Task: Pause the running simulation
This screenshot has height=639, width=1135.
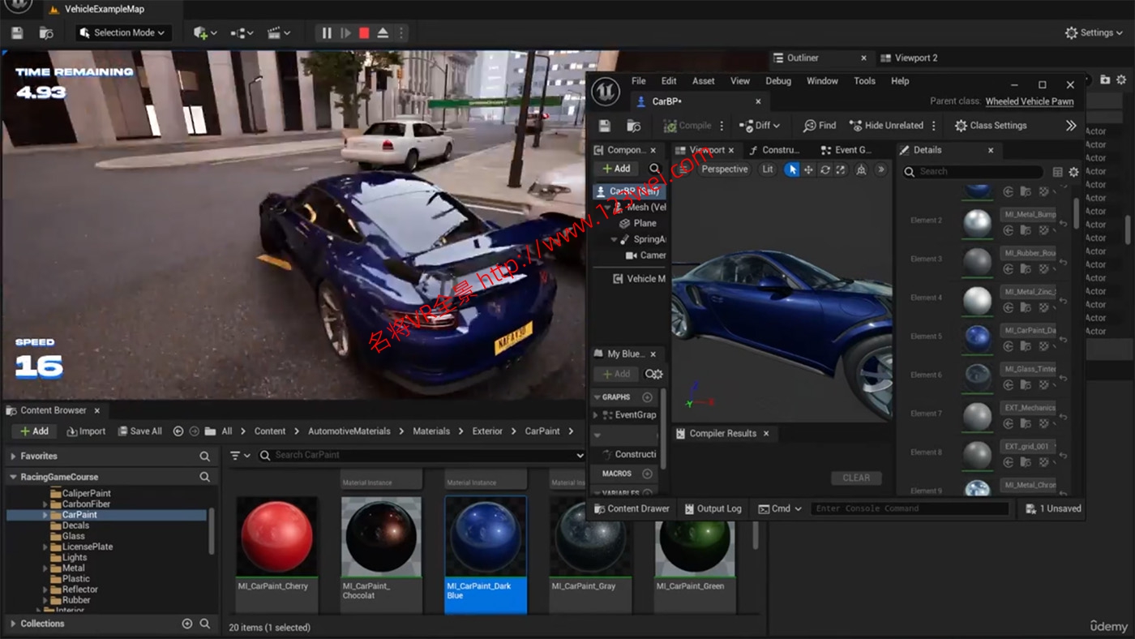Action: click(327, 33)
